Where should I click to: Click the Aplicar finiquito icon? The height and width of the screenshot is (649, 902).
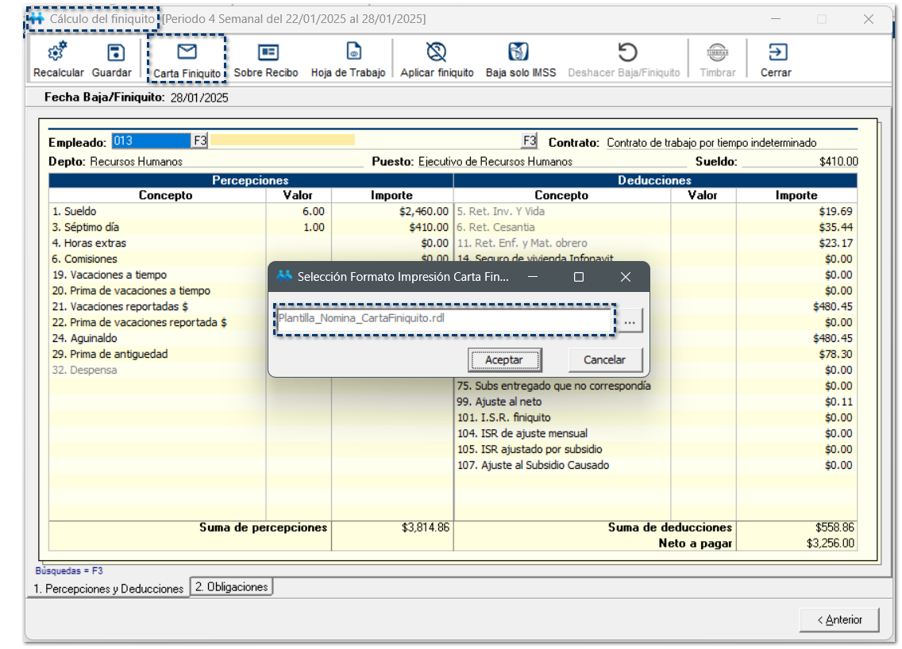pyautogui.click(x=436, y=53)
